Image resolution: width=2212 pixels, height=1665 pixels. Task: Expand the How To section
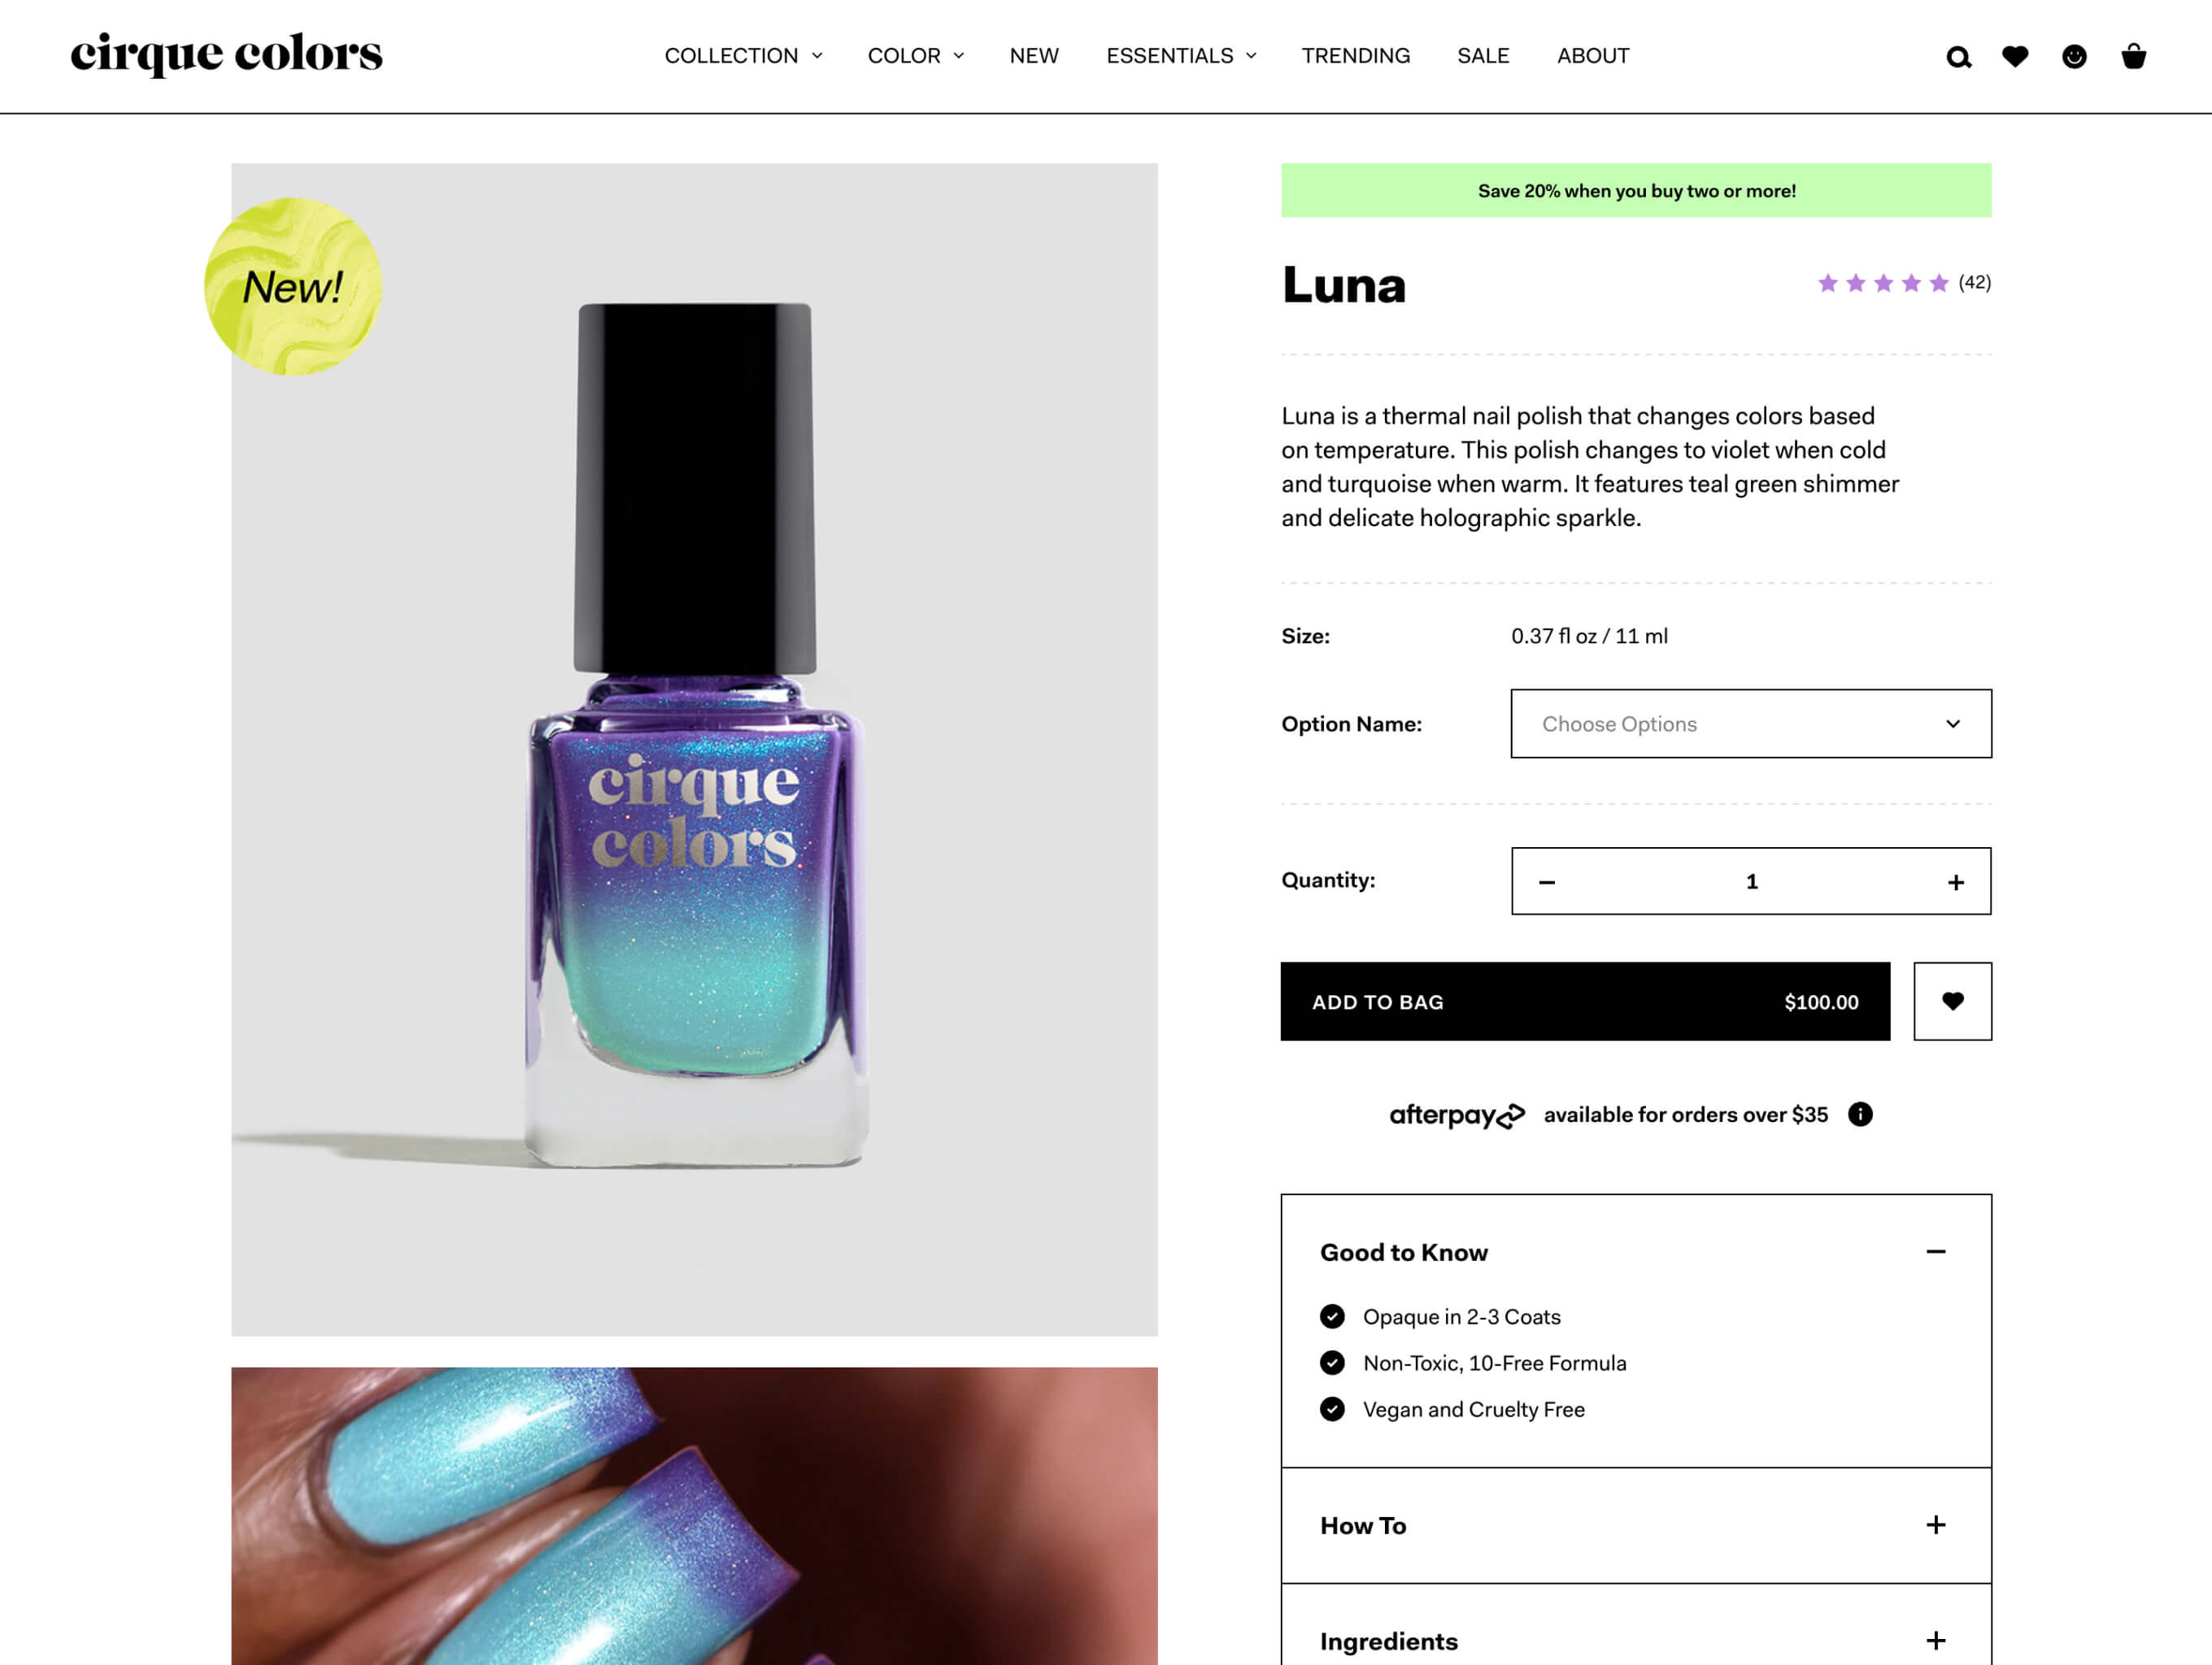click(1636, 1525)
